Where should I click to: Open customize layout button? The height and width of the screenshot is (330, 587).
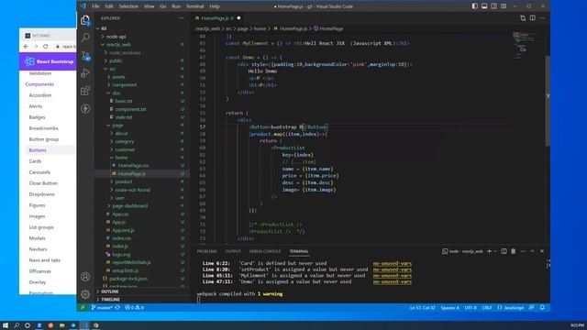coord(504,6)
